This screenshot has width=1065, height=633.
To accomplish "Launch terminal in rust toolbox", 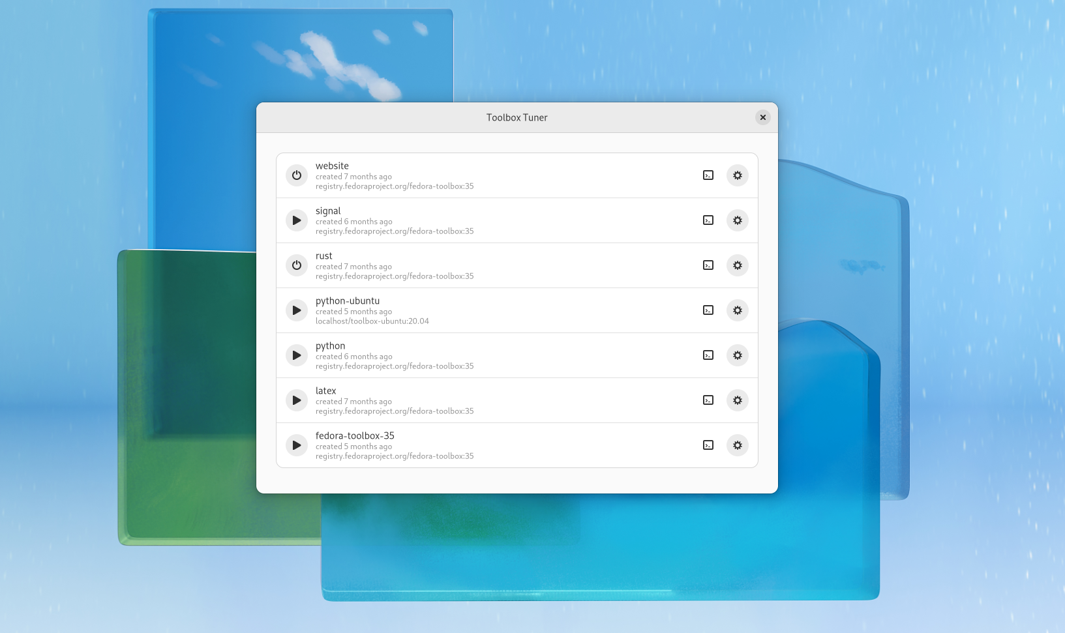I will pos(708,265).
